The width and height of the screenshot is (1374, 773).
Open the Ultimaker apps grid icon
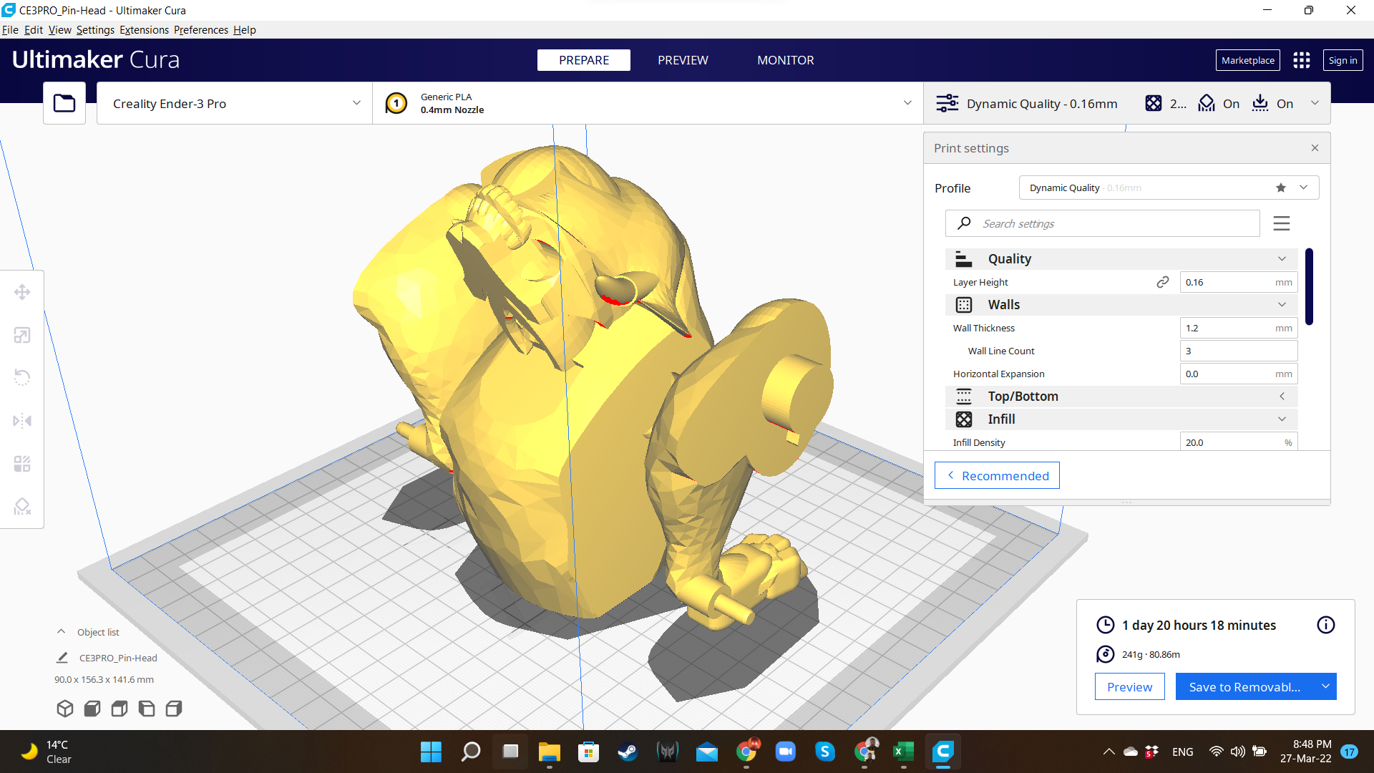[x=1301, y=61]
